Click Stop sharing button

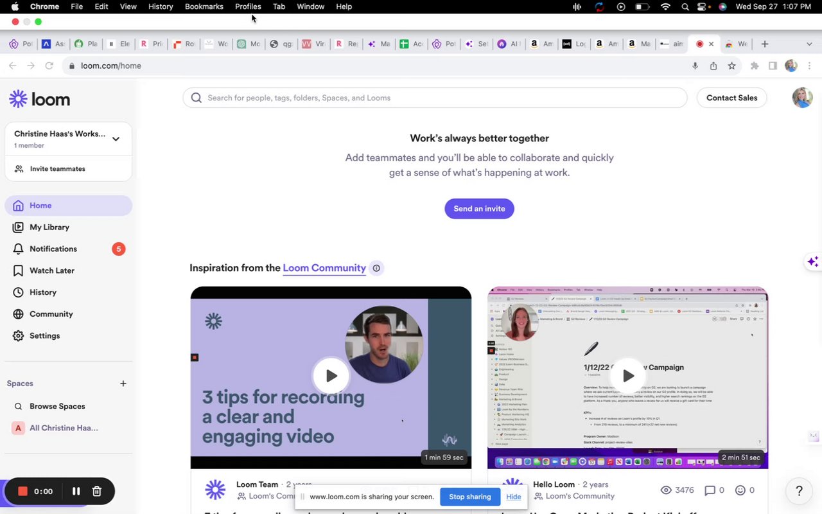click(x=470, y=497)
